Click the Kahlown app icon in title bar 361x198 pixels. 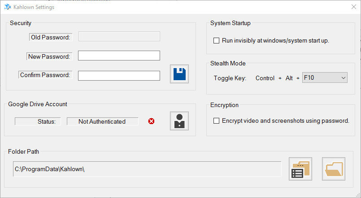pyautogui.click(x=8, y=7)
